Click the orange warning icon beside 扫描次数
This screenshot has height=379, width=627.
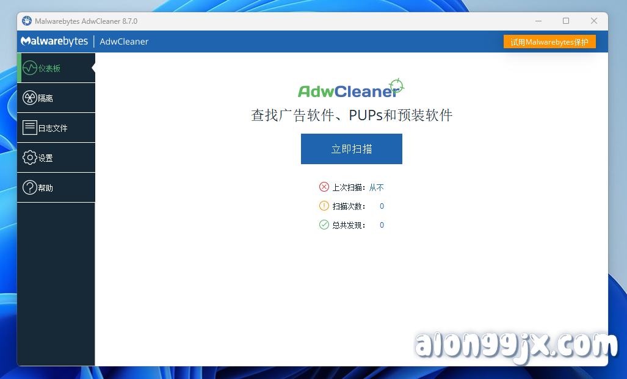coord(324,206)
